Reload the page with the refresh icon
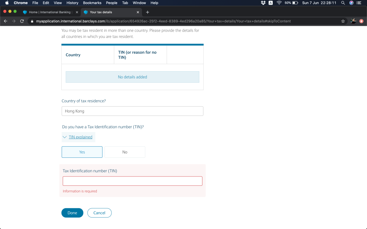Viewport: 367px width, 229px height. (22, 21)
